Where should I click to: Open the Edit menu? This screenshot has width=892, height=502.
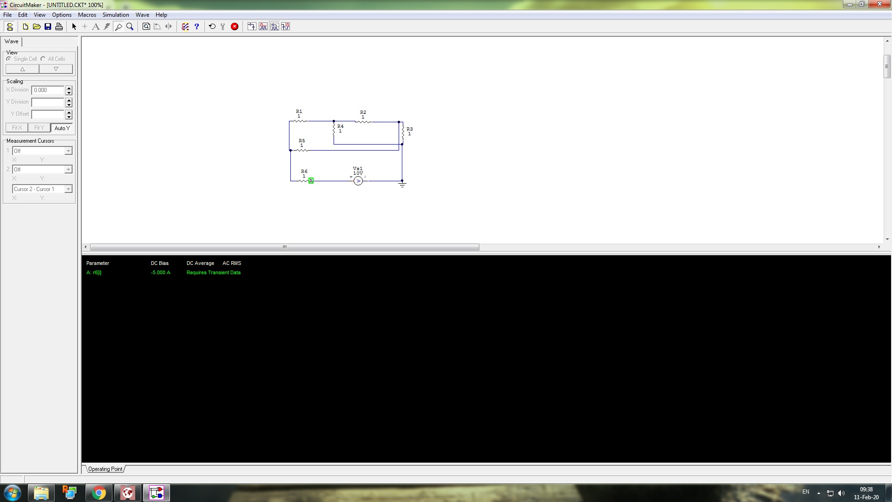[x=22, y=15]
